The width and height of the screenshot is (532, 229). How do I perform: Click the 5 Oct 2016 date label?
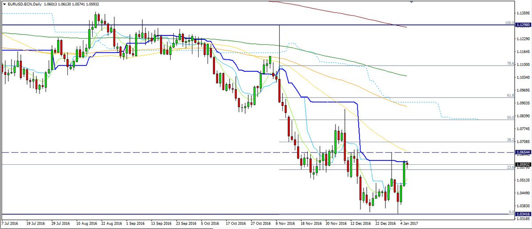[210, 224]
